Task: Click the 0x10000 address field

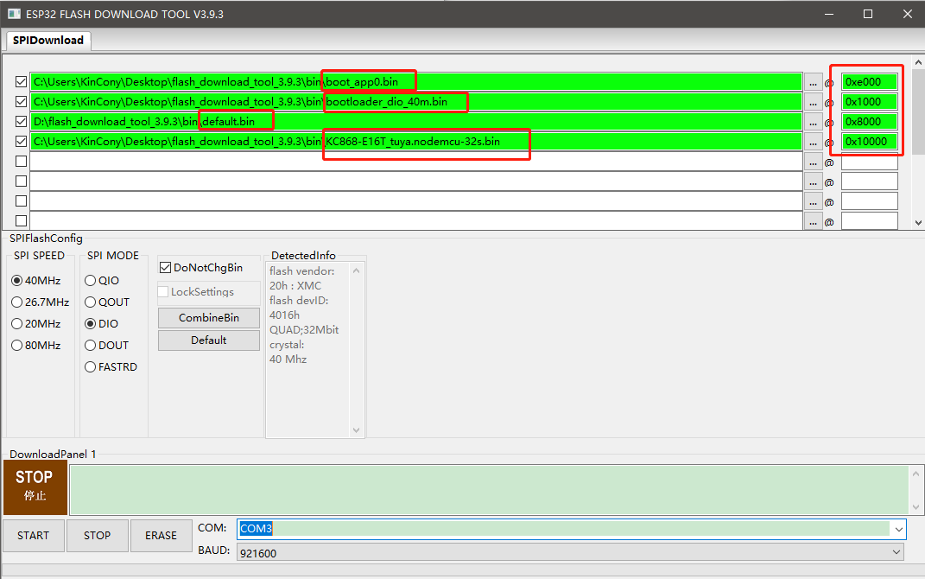Action: click(x=869, y=142)
